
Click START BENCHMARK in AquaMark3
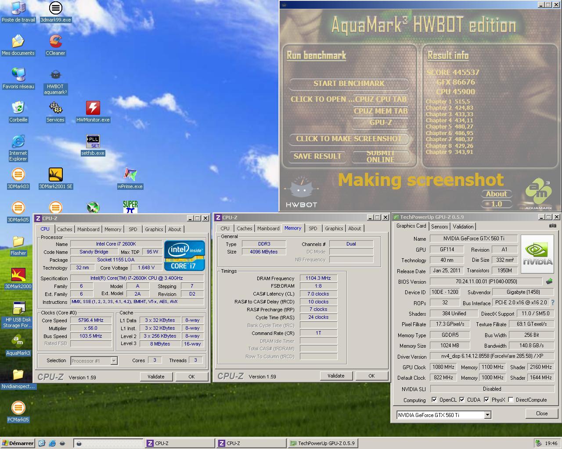349,83
